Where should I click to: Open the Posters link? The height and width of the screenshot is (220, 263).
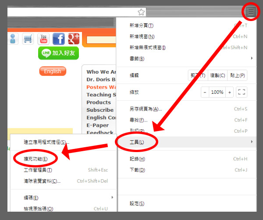[x=101, y=87]
